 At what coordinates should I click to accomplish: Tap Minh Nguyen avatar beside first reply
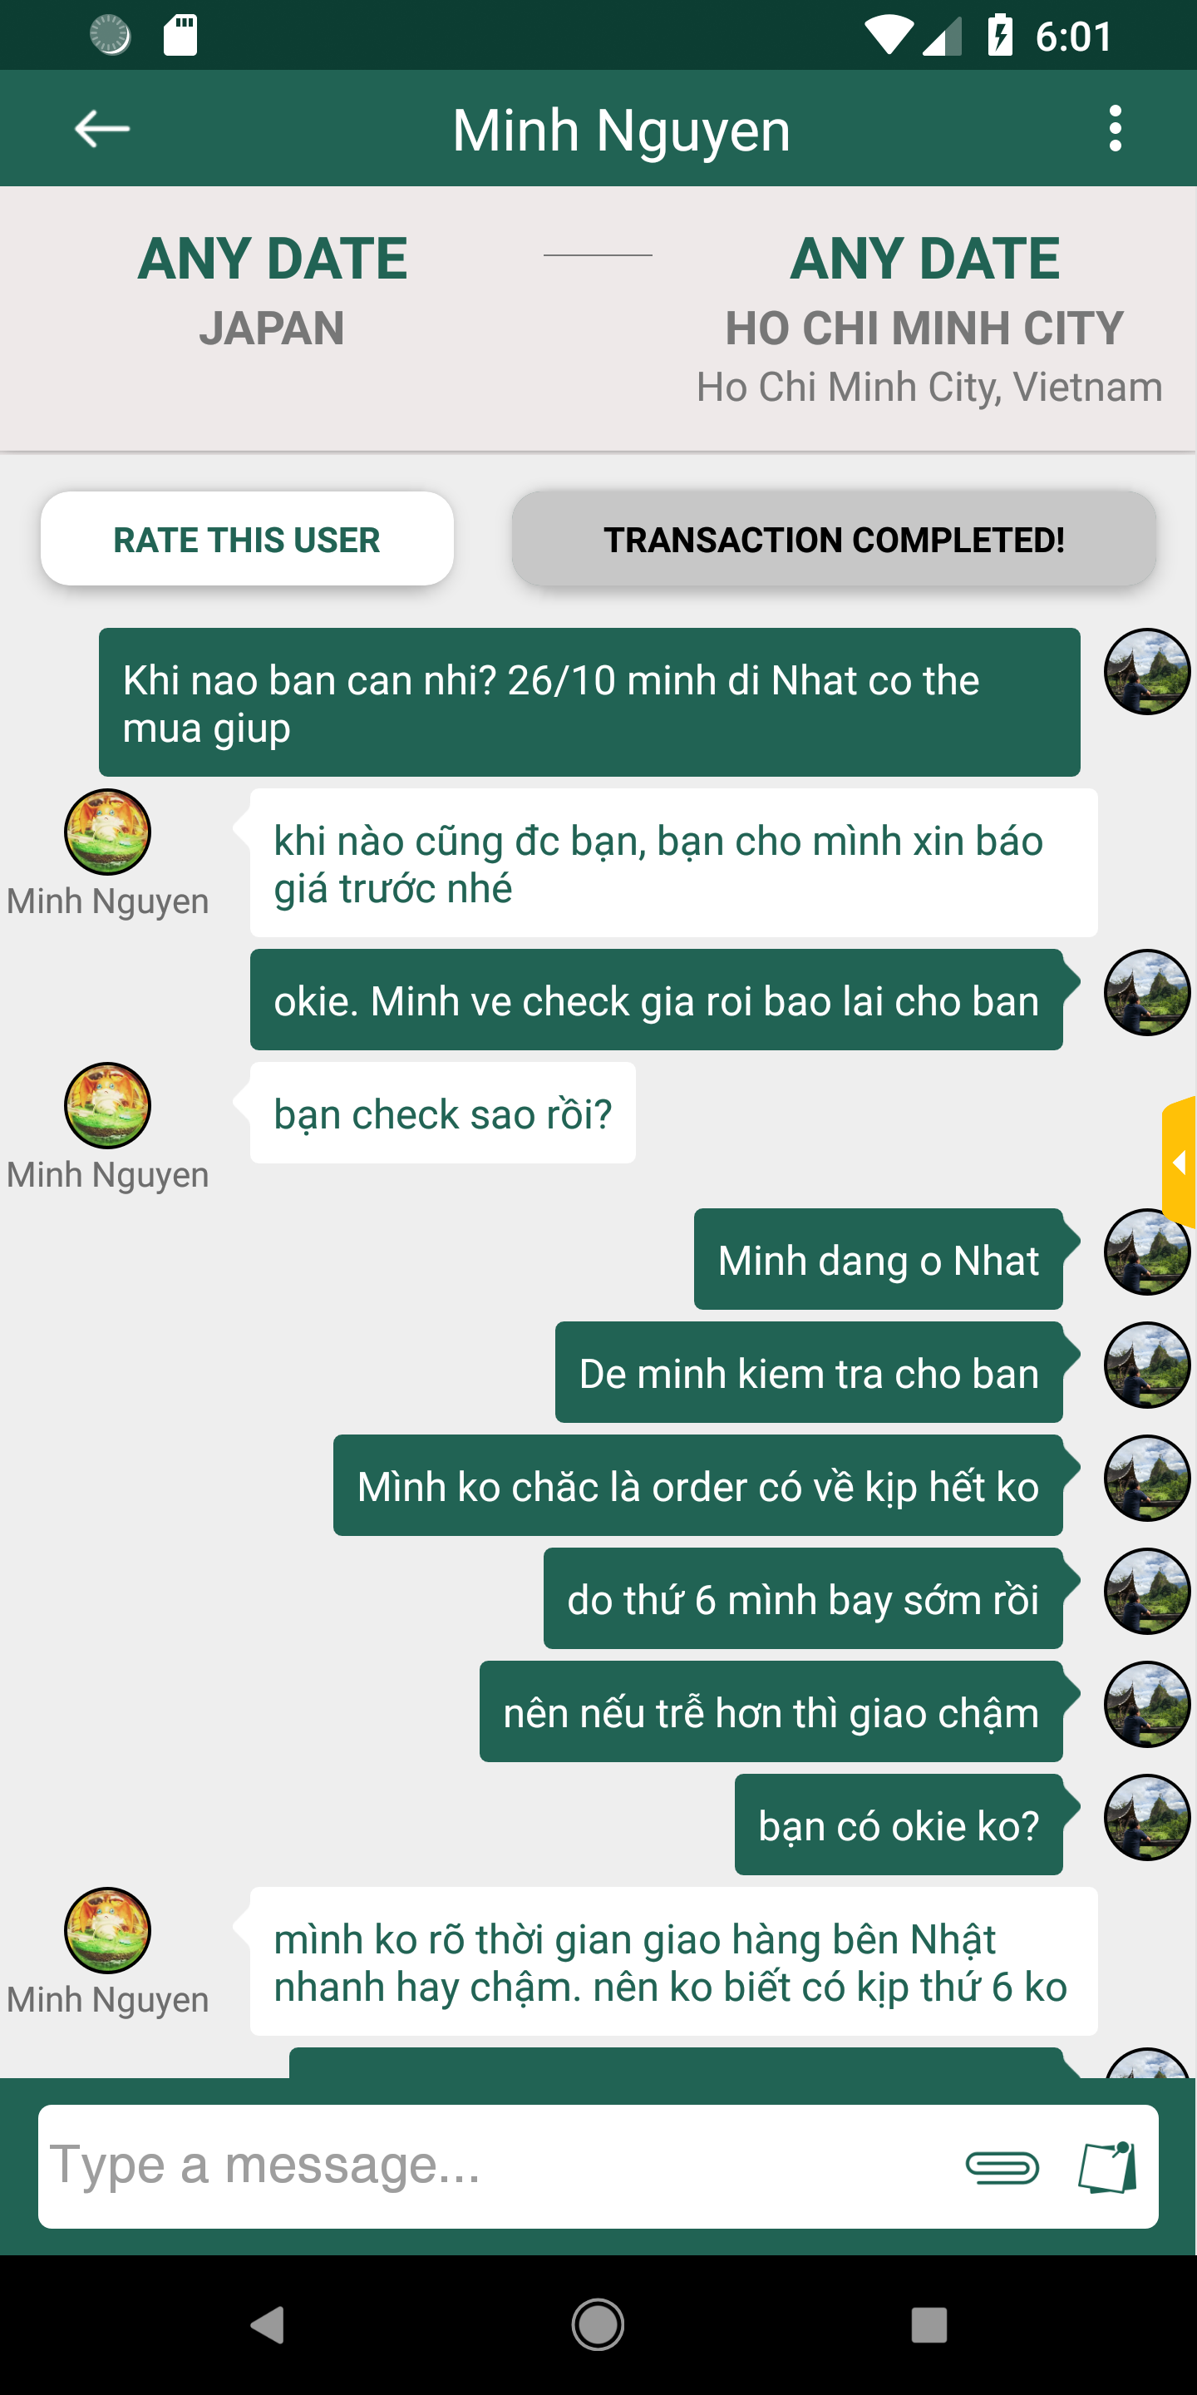click(x=107, y=832)
